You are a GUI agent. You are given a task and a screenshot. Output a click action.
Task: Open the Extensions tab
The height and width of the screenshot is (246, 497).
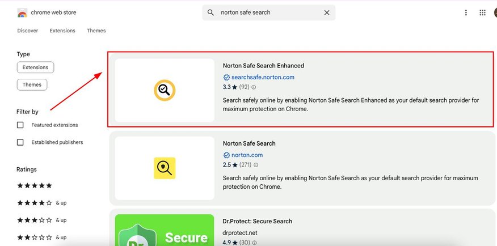(x=62, y=31)
